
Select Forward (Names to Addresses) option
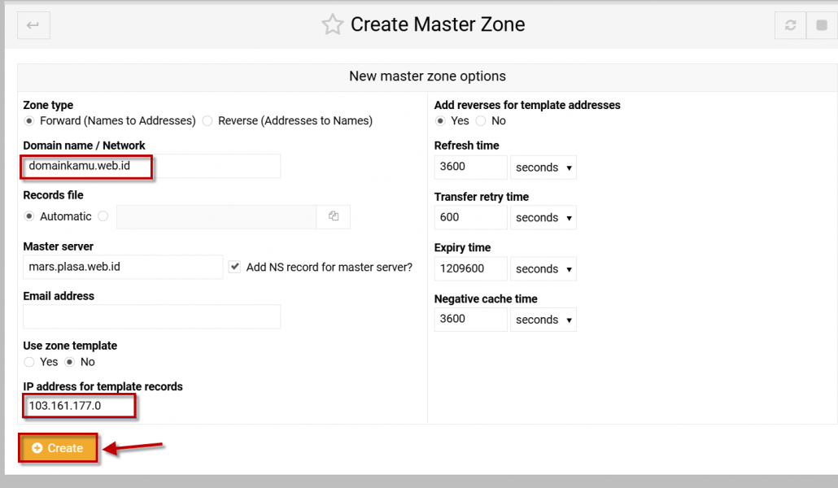click(30, 121)
